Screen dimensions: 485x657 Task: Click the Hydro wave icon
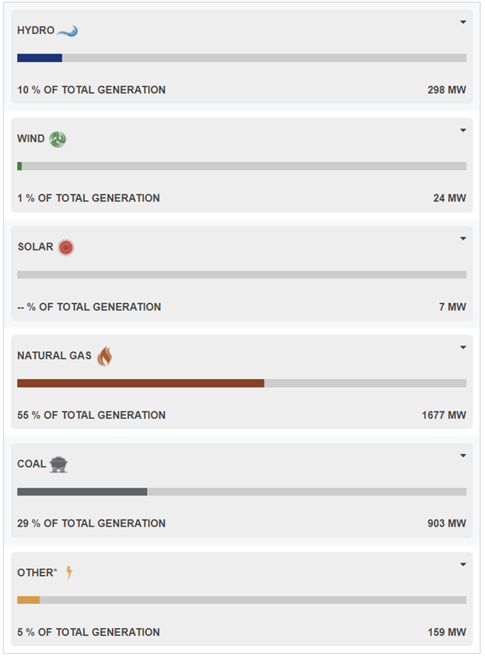[68, 31]
